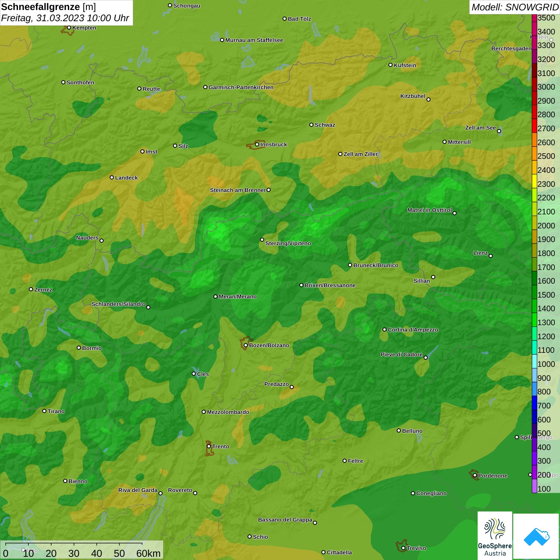Click the 'Bad Tölz' town label
This screenshot has height=560, width=560.
coord(299,19)
